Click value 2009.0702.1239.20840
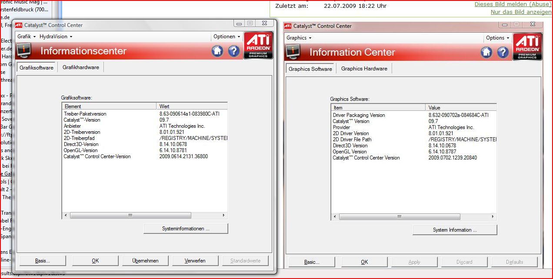Screen dimensions: 553x279 (x=453, y=158)
